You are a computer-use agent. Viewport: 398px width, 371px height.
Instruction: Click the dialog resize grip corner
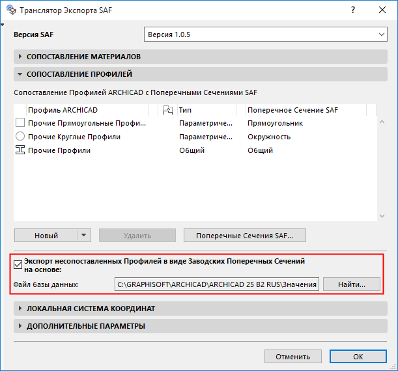tap(393, 366)
